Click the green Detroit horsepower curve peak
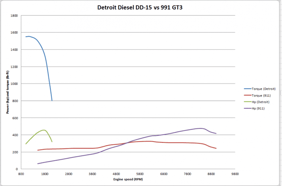 [x=43, y=130]
